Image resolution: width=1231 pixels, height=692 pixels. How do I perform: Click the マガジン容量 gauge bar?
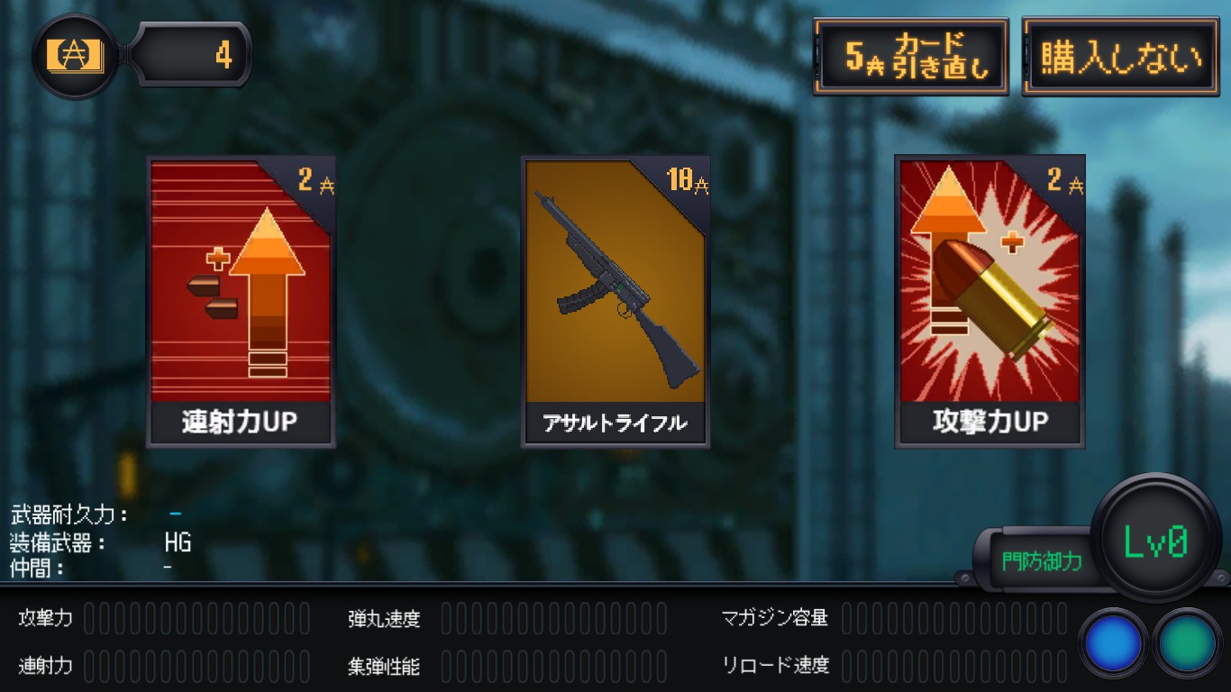pos(954,619)
